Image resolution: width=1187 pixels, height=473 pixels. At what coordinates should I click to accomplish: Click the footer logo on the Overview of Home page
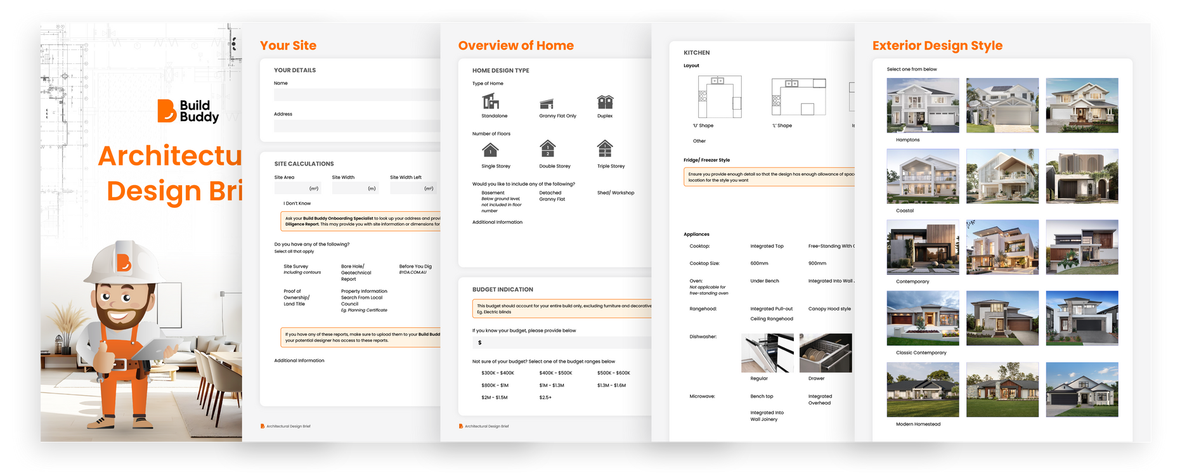[x=461, y=426]
